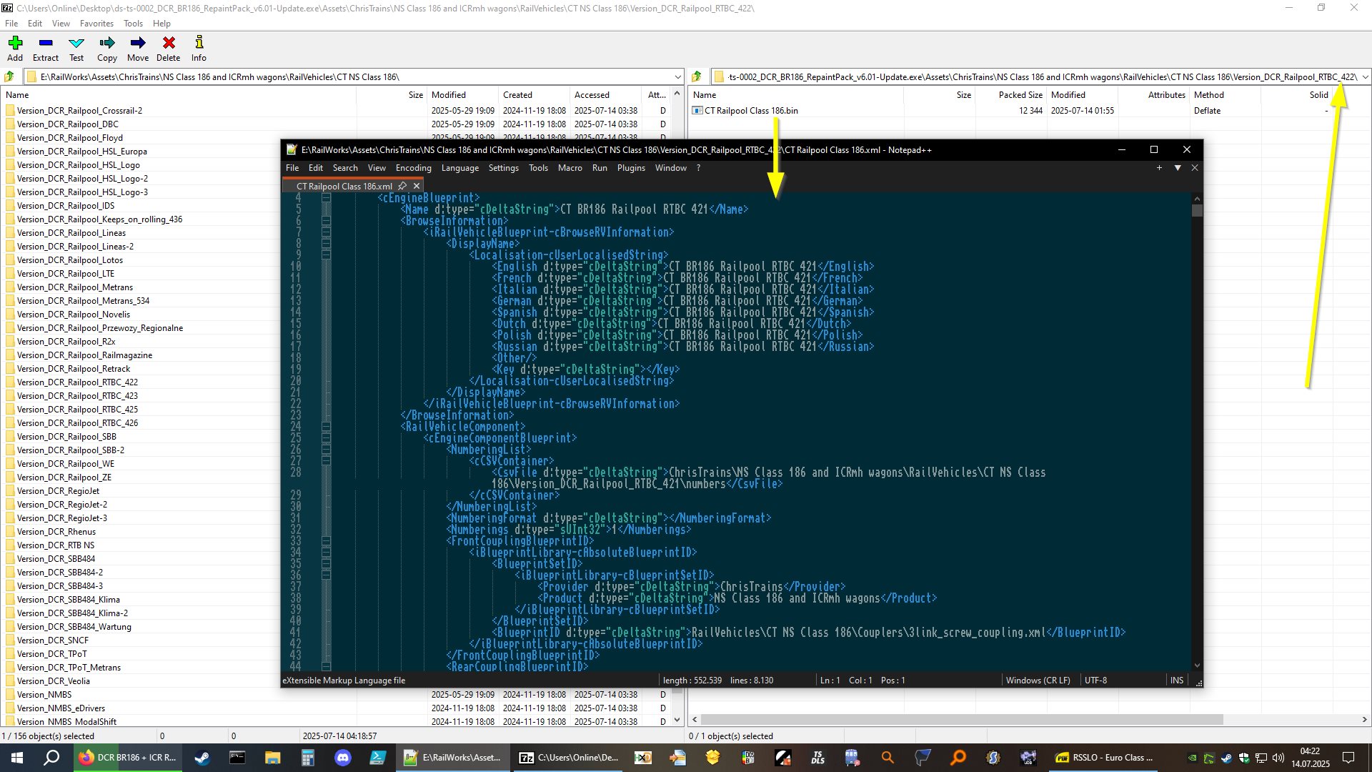Select Version_DCR_Railpool_Crossrail-2 folder
Image resolution: width=1372 pixels, height=772 pixels.
[x=79, y=111]
